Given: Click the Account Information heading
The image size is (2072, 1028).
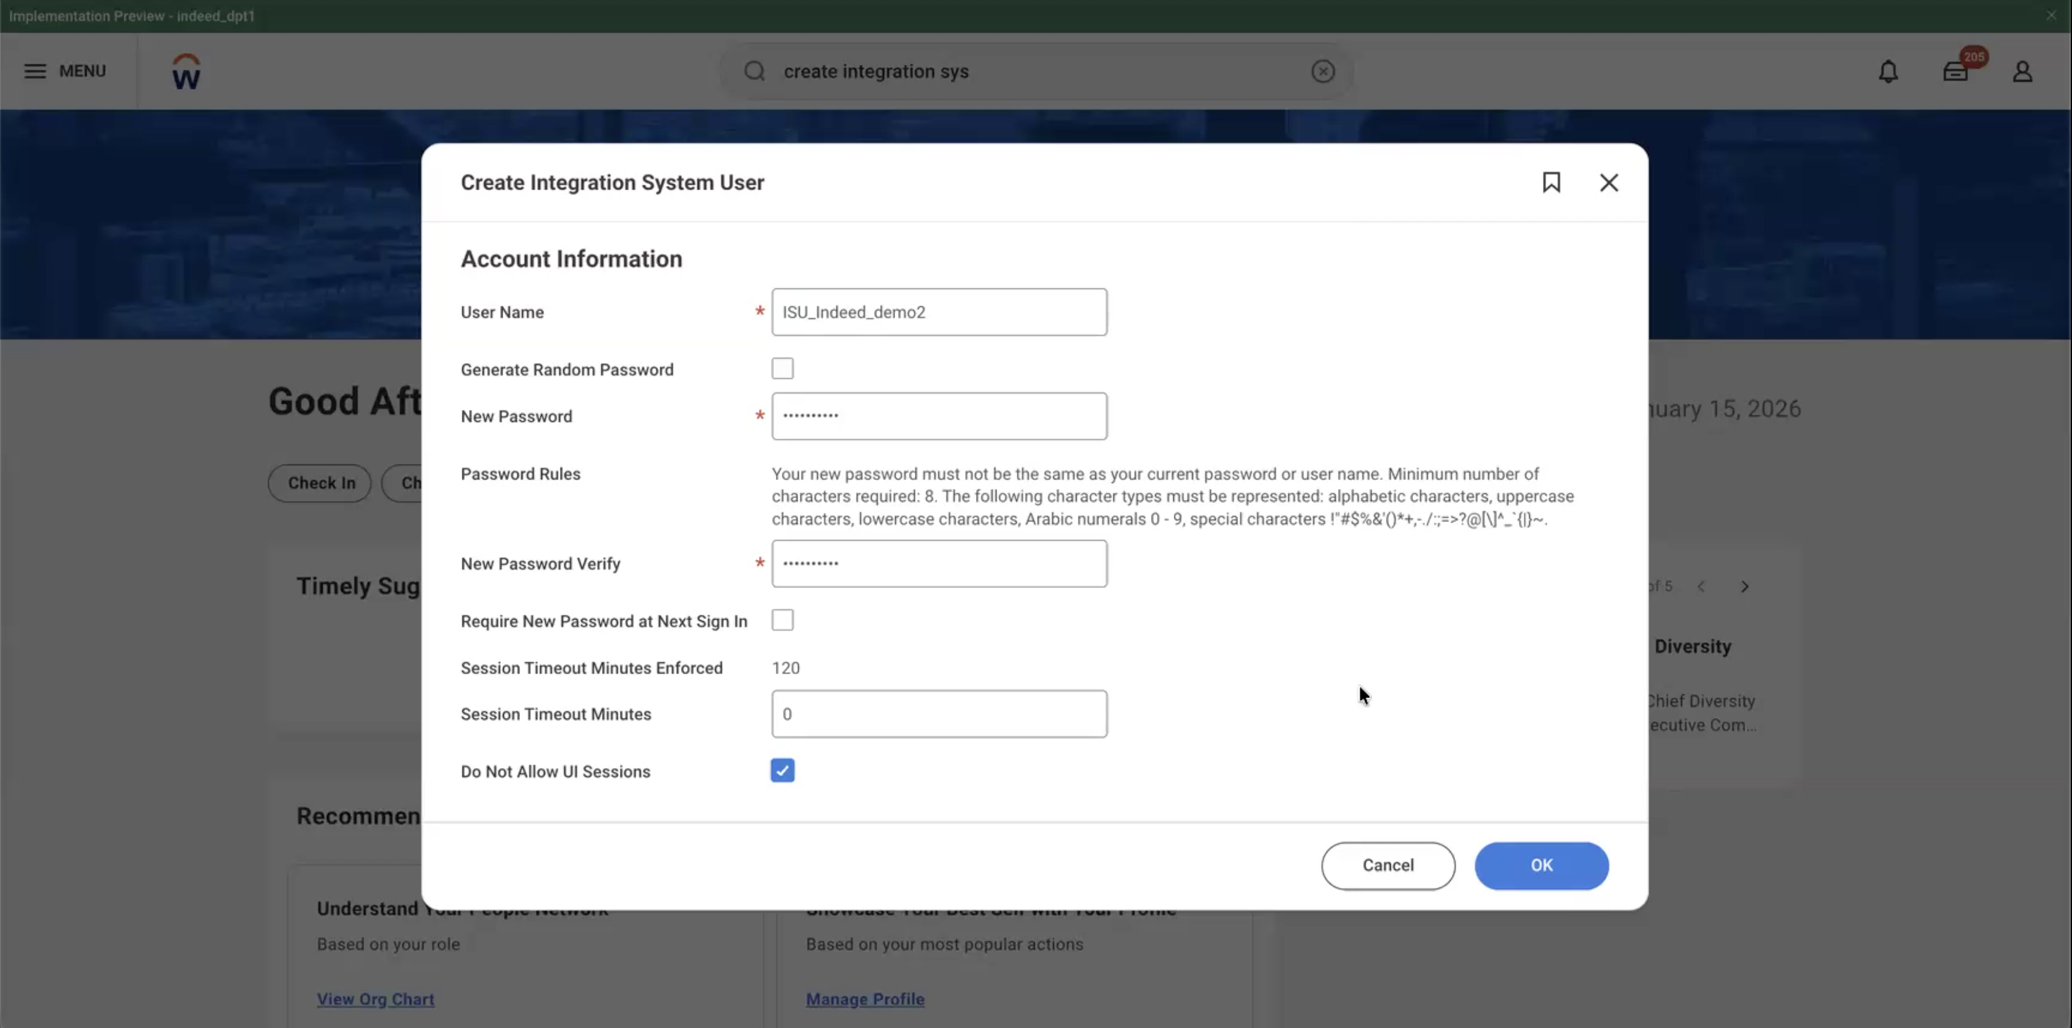Looking at the screenshot, I should click(571, 259).
